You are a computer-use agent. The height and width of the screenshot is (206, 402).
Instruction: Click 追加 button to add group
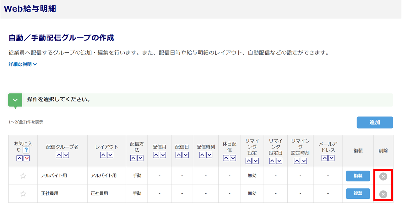pos(375,122)
